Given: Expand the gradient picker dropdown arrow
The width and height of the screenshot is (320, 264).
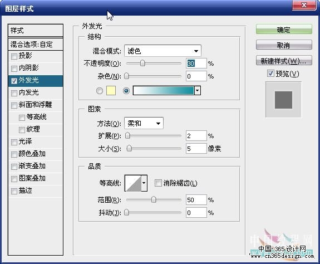Looking at the screenshot, I should point(198,90).
